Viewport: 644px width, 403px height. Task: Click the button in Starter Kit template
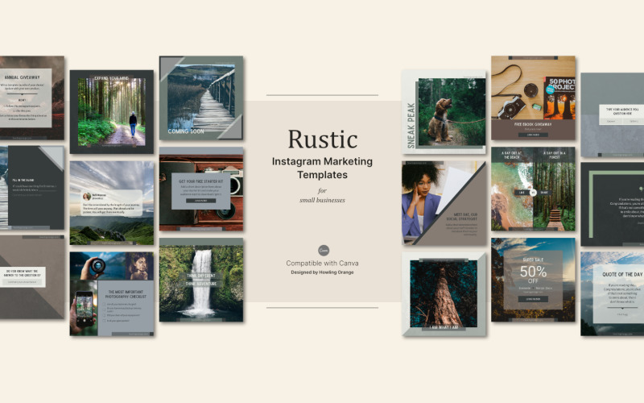200,201
